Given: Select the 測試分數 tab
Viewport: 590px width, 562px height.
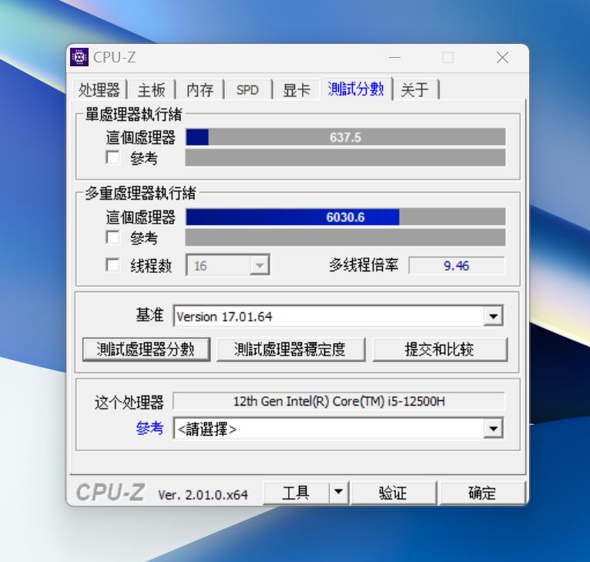Looking at the screenshot, I should 356,89.
